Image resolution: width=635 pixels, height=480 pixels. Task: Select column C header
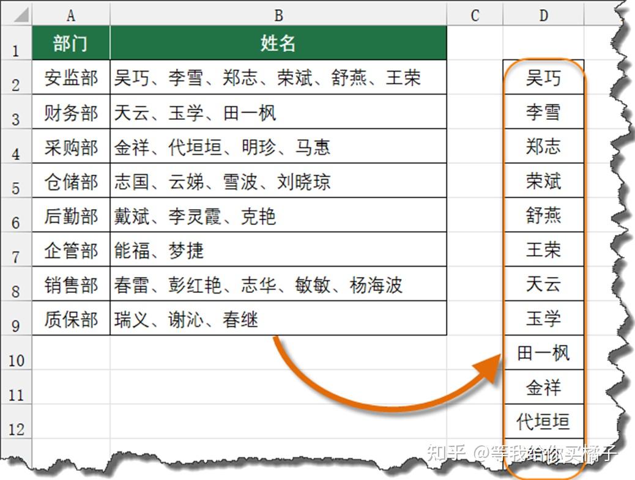475,15
